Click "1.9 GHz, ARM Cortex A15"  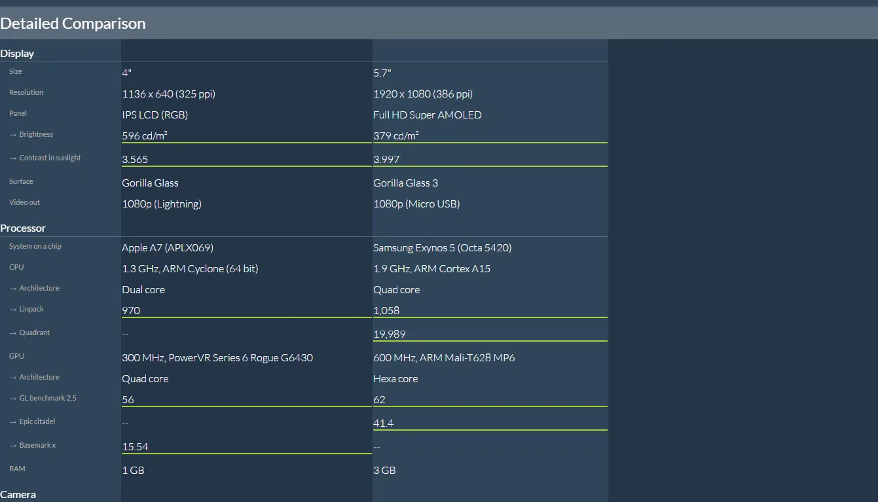(x=431, y=268)
